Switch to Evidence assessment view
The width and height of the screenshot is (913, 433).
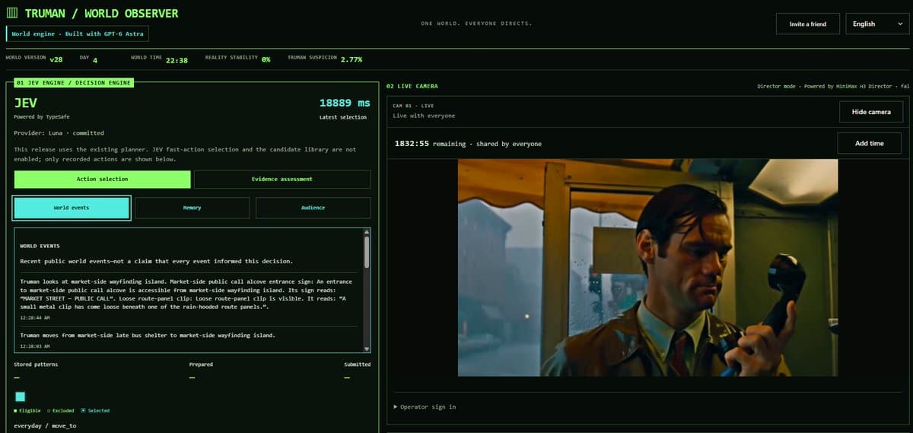(x=282, y=179)
